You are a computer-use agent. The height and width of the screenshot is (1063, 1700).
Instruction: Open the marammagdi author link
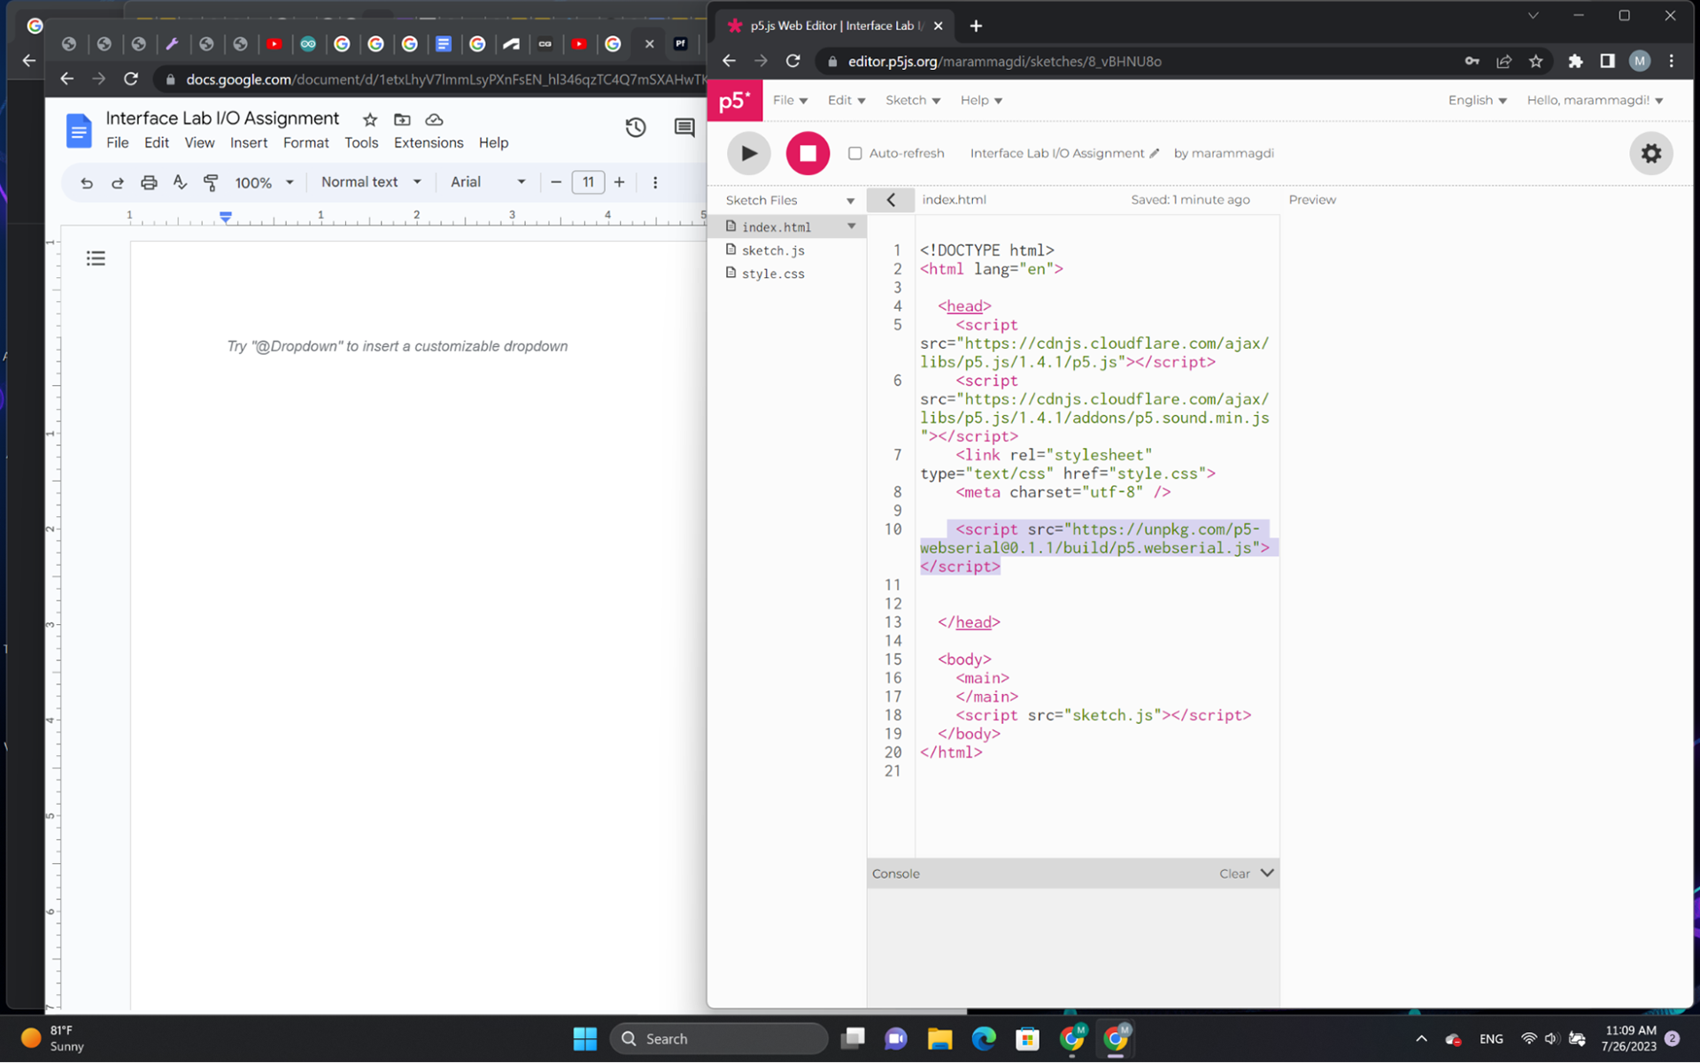pyautogui.click(x=1232, y=153)
